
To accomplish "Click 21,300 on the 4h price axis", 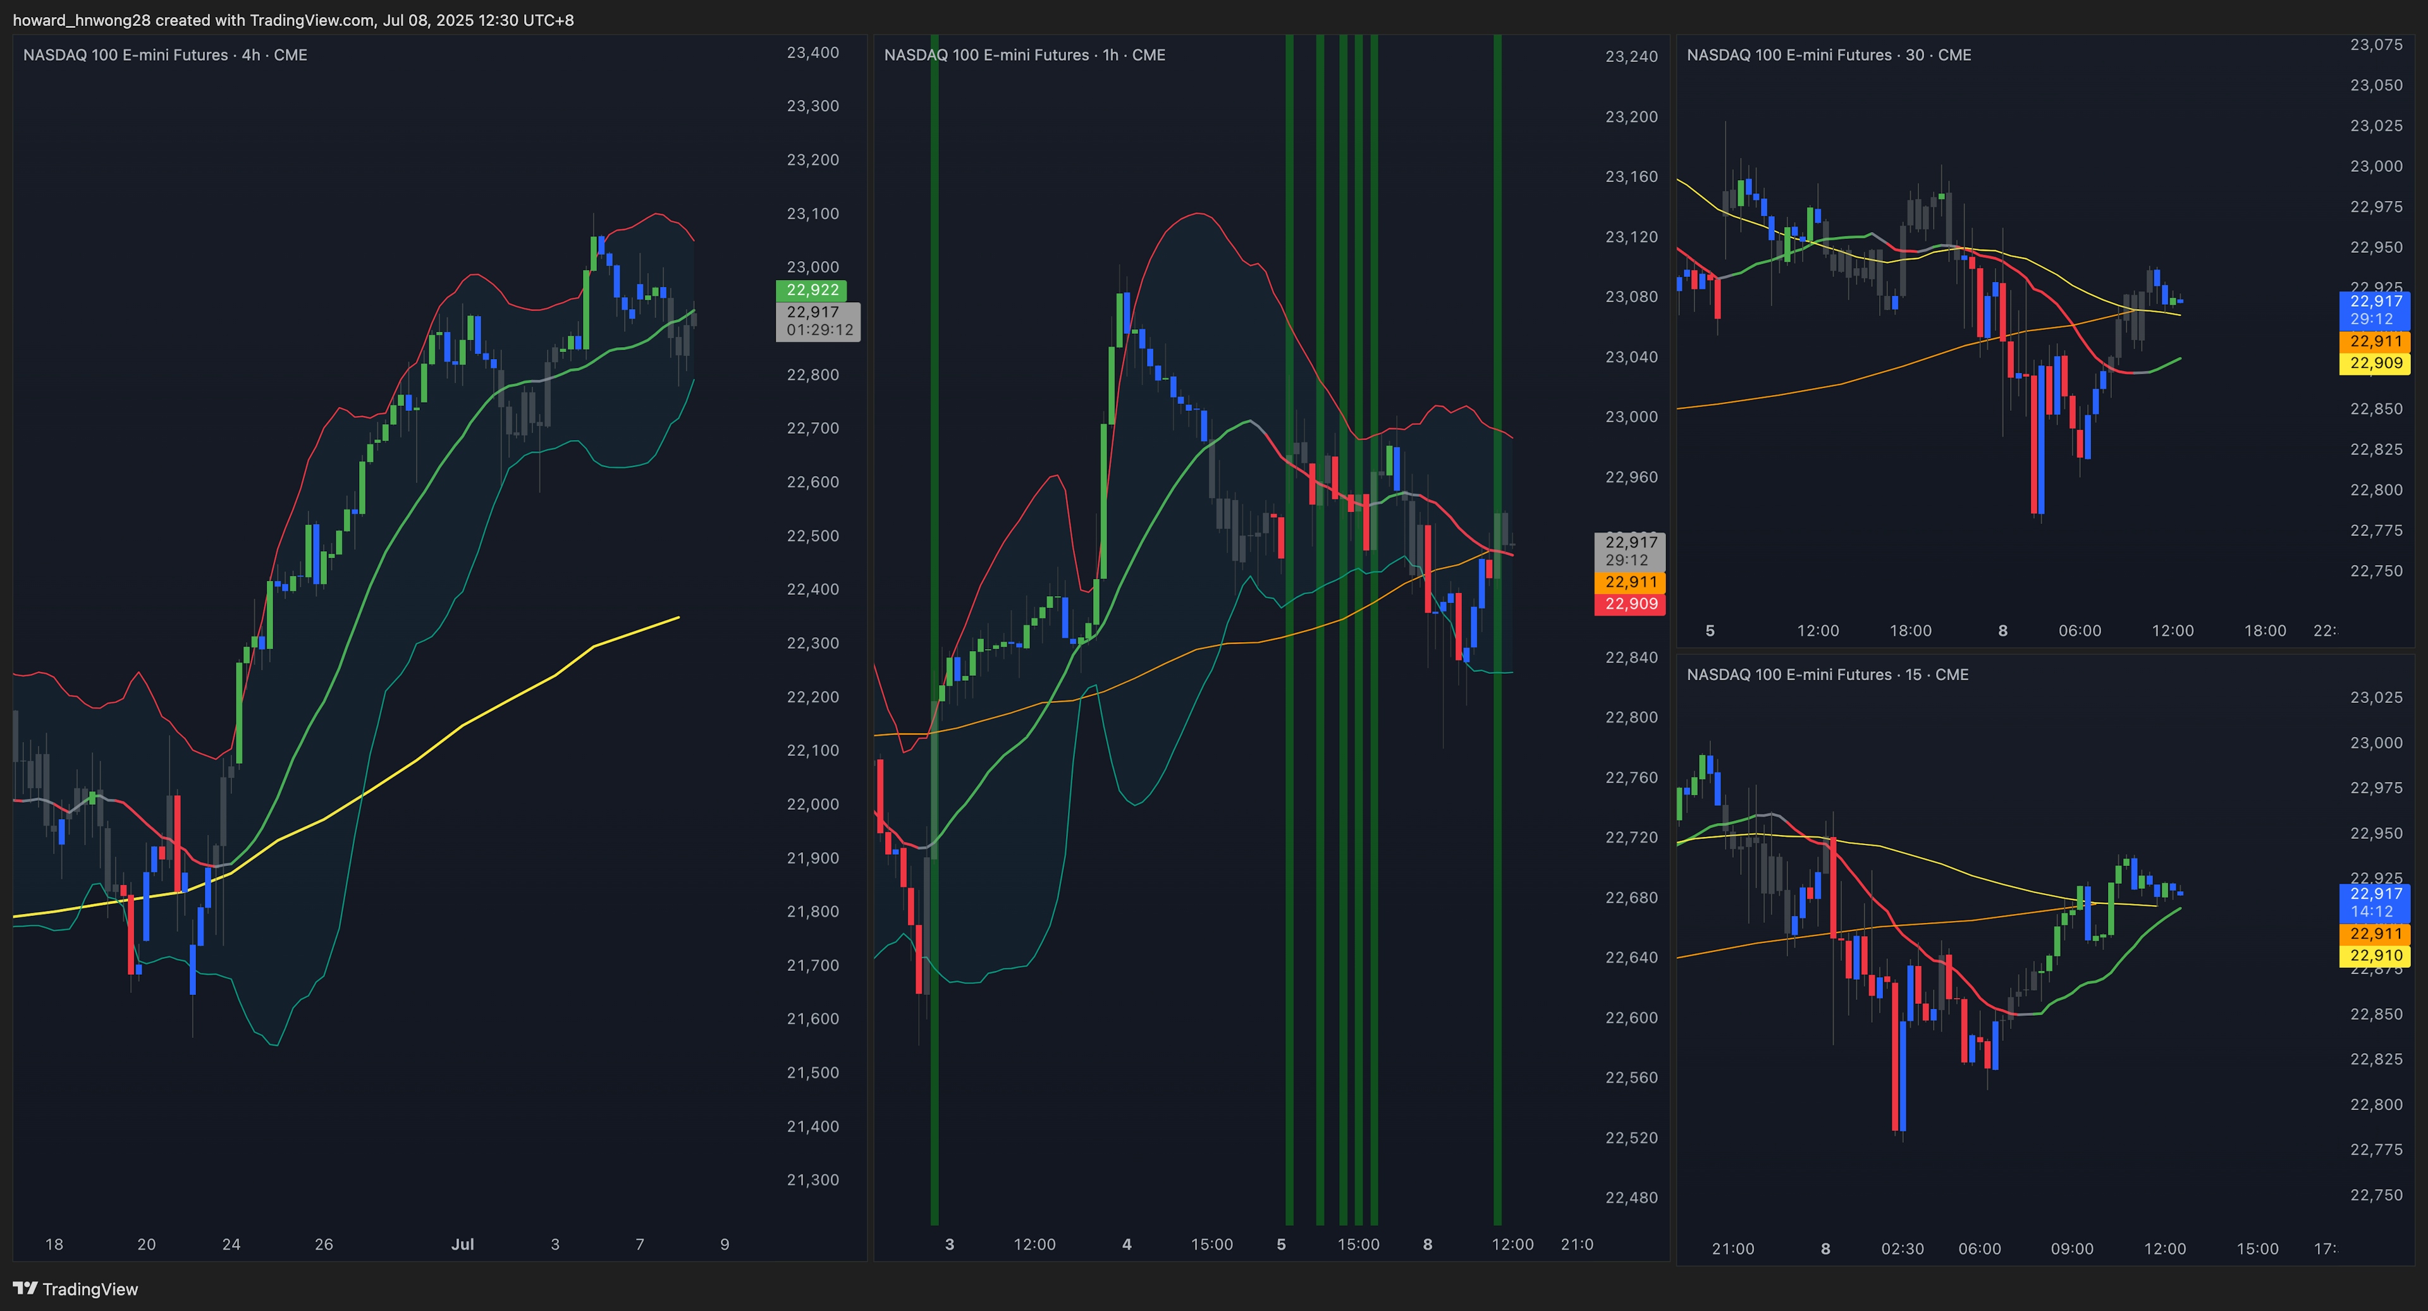I will 812,1180.
